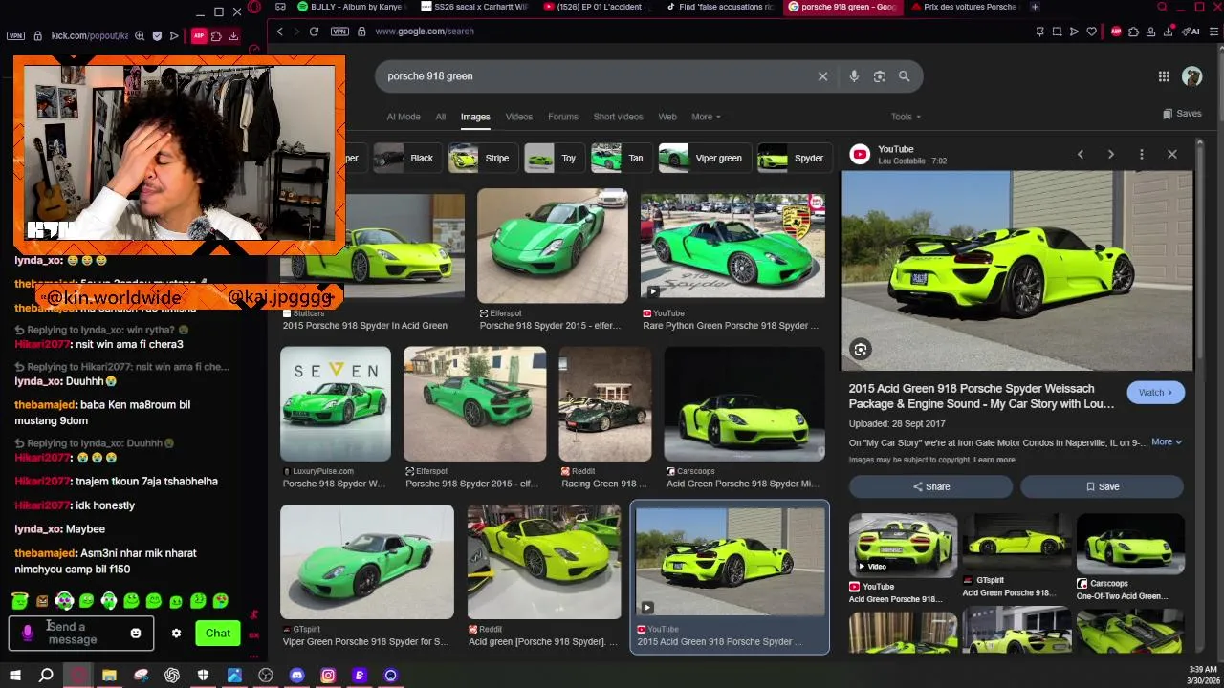This screenshot has width=1224, height=688.
Task: Open Google Lens search by image icon
Action: 880,76
